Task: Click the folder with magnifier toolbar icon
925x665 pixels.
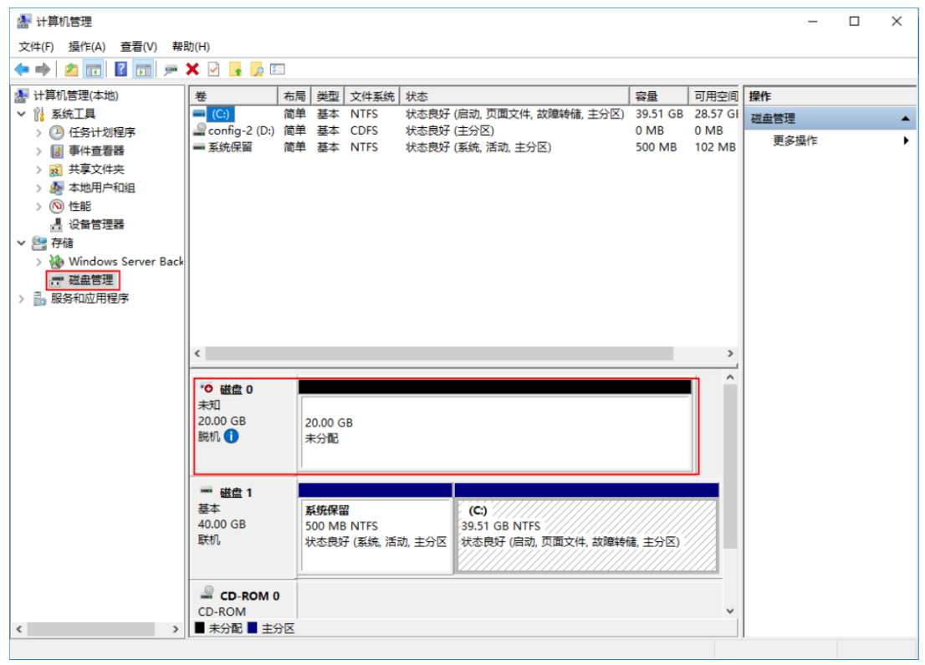Action: (257, 69)
